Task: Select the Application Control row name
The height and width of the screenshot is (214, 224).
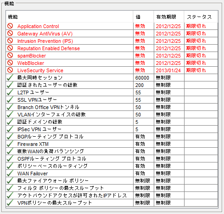Action: pos(38,26)
